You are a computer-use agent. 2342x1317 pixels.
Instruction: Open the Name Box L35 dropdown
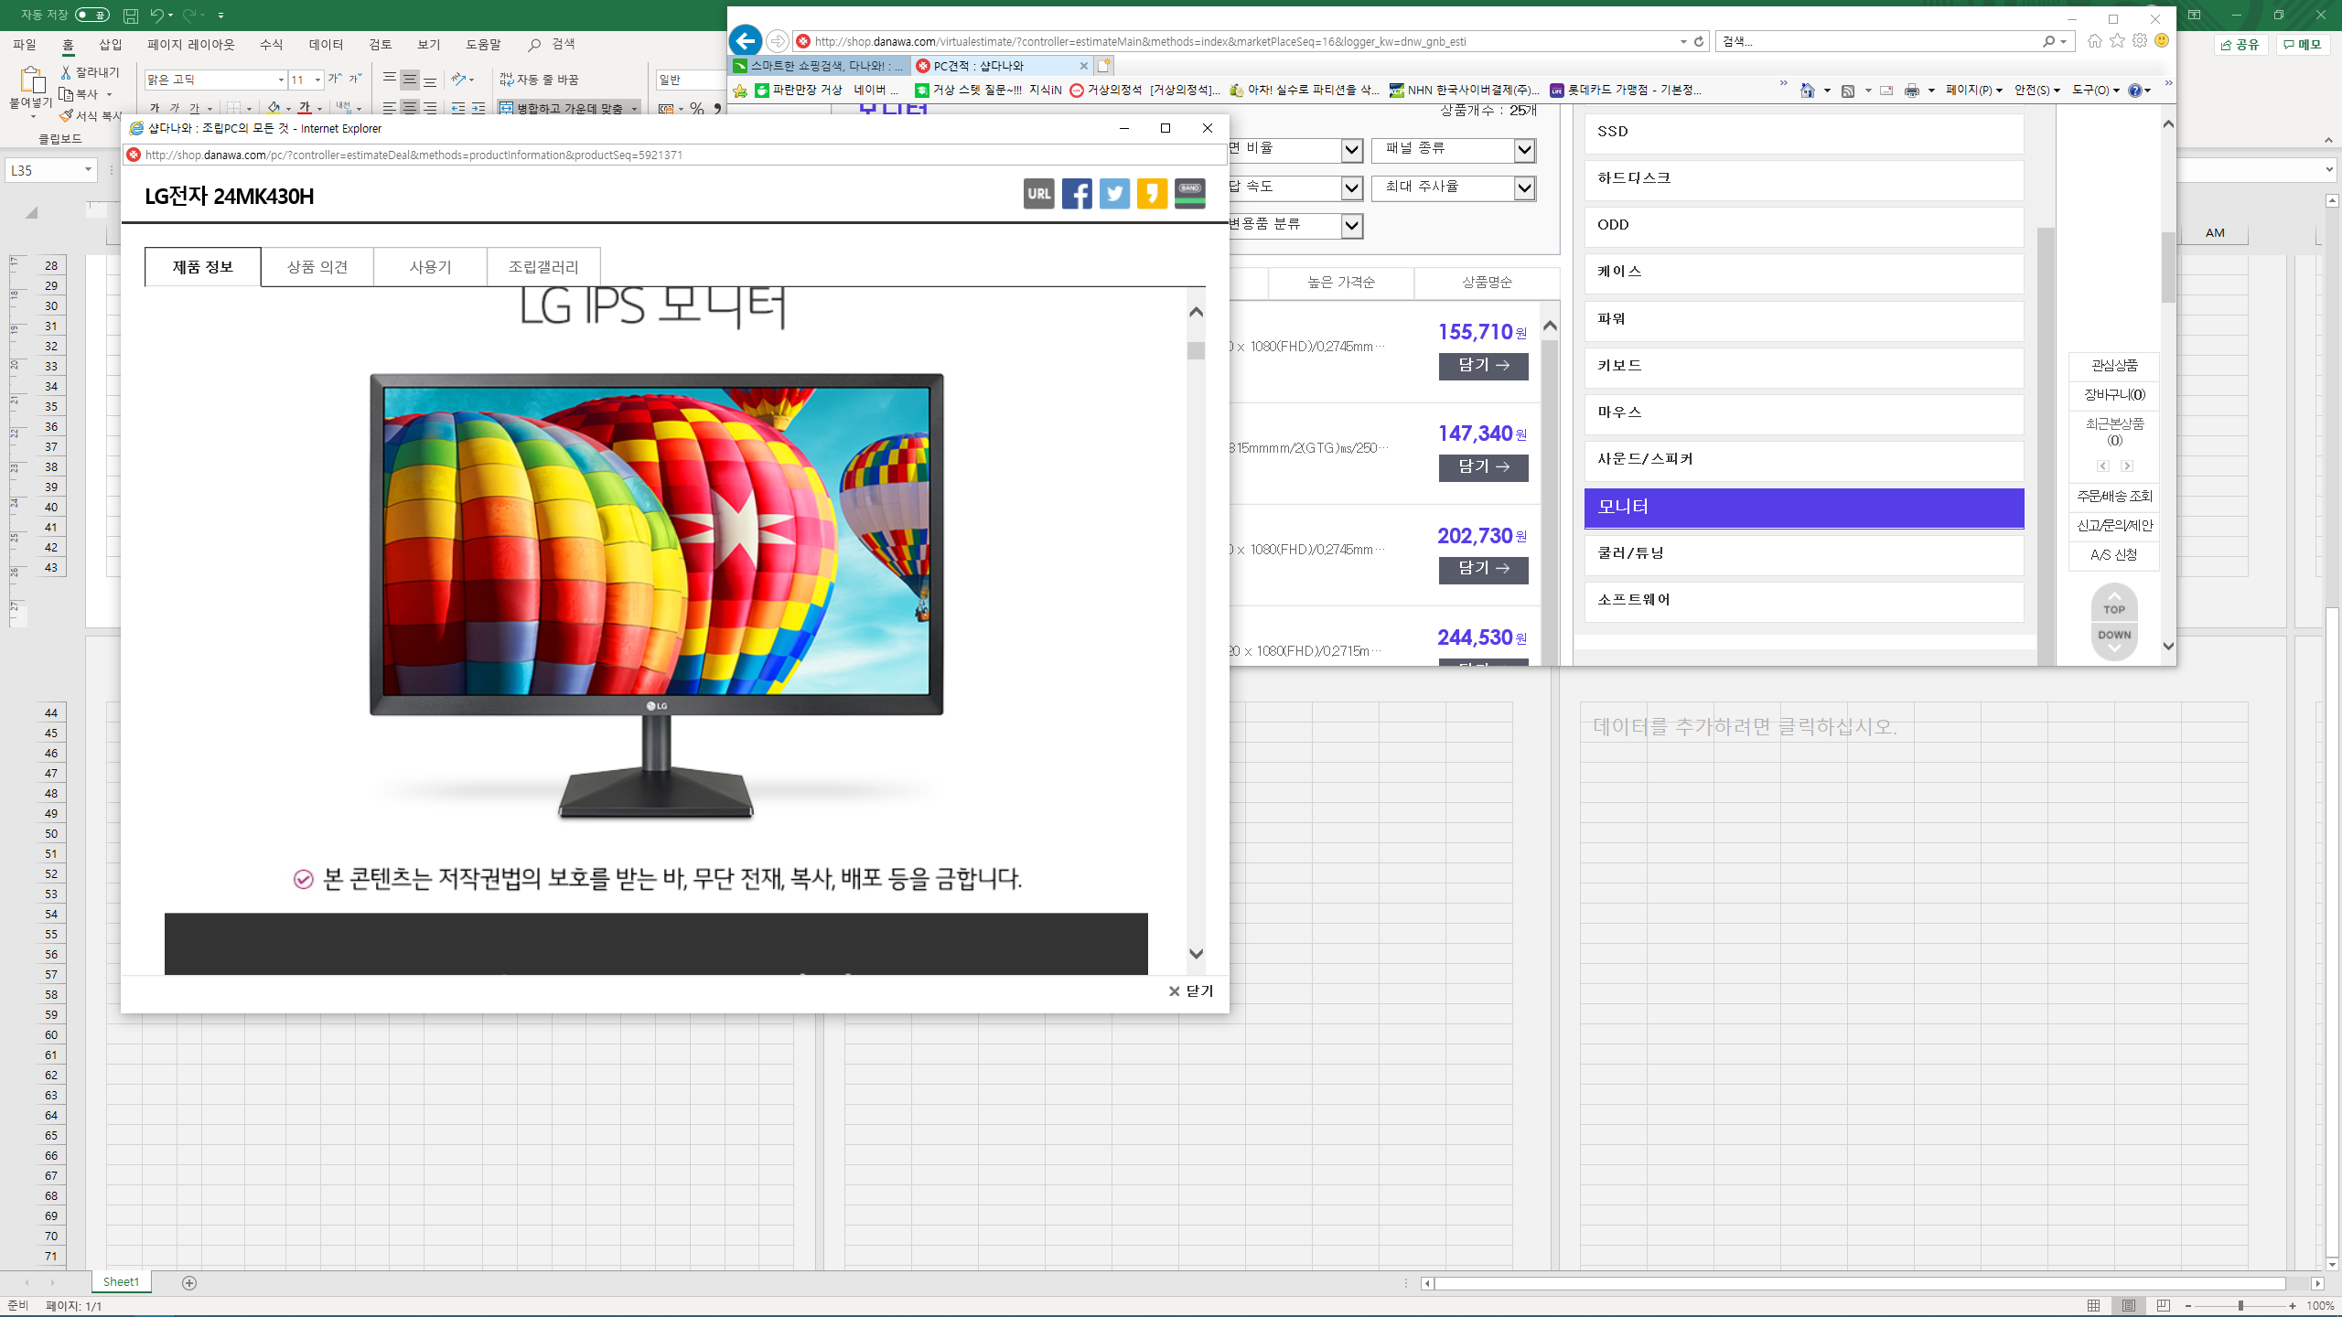(x=88, y=170)
